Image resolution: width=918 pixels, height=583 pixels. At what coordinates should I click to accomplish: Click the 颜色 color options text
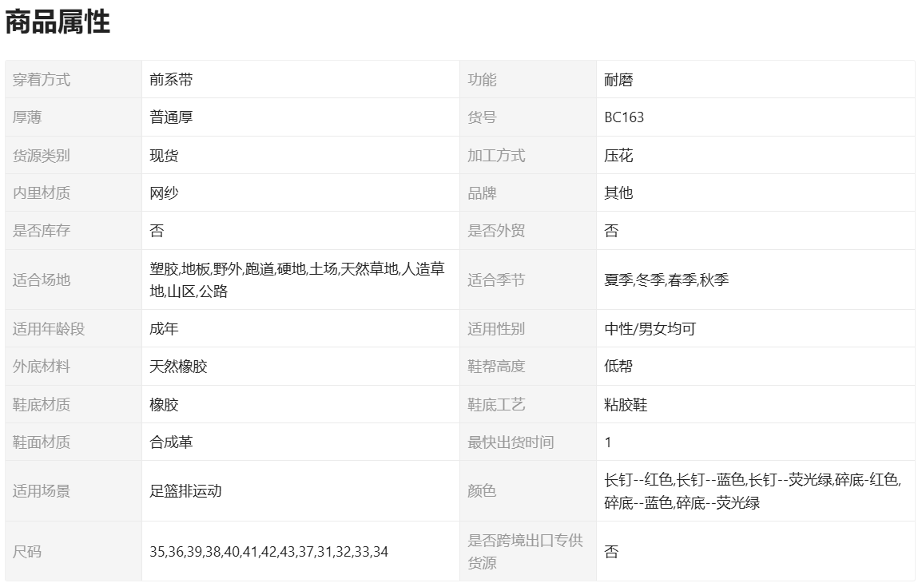click(x=753, y=491)
